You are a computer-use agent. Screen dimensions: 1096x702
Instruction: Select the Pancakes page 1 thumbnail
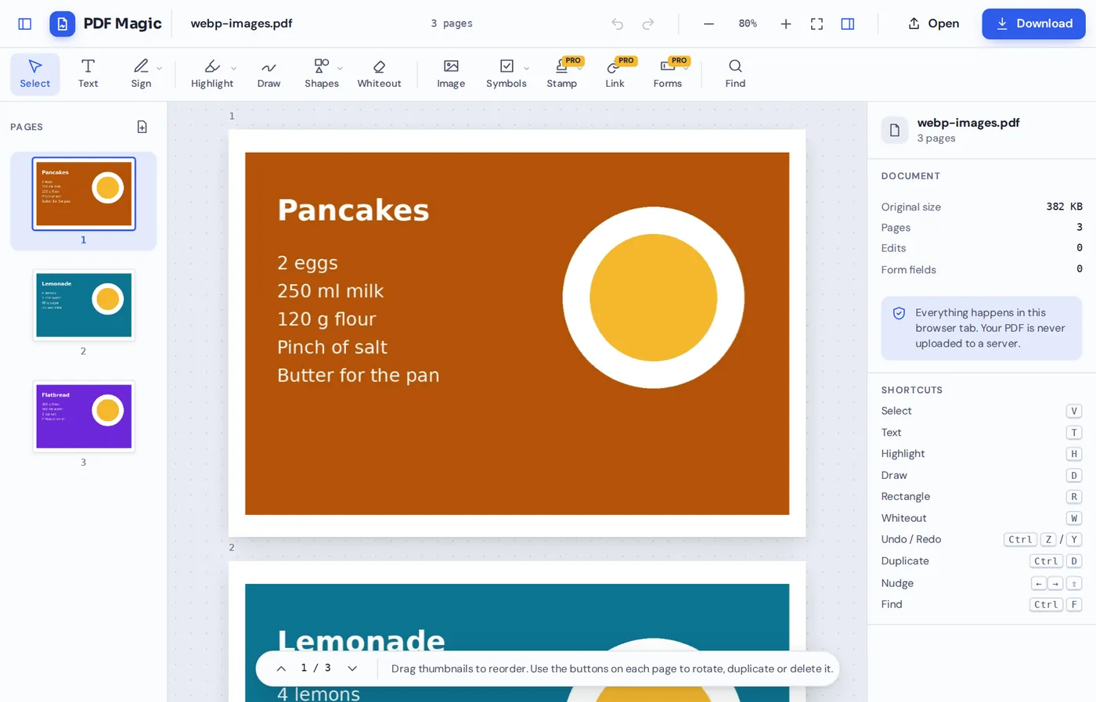click(84, 193)
